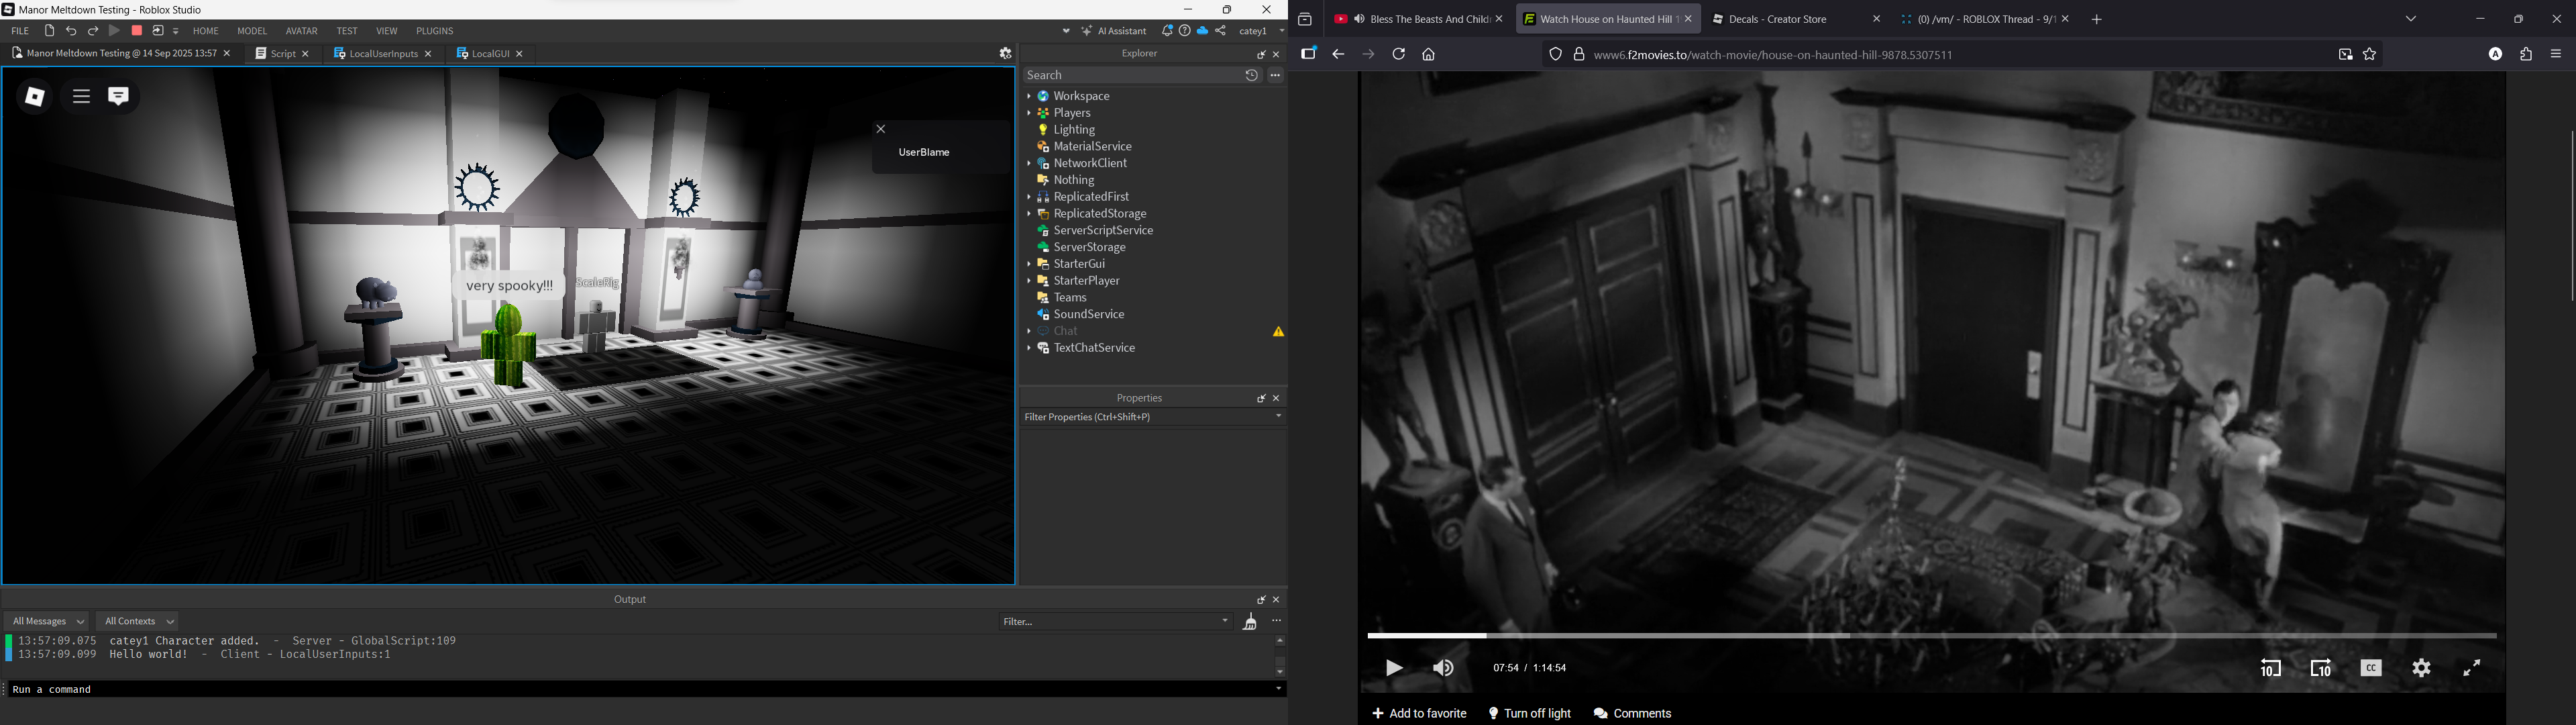Click the Chat service warning triangle

tap(1278, 332)
